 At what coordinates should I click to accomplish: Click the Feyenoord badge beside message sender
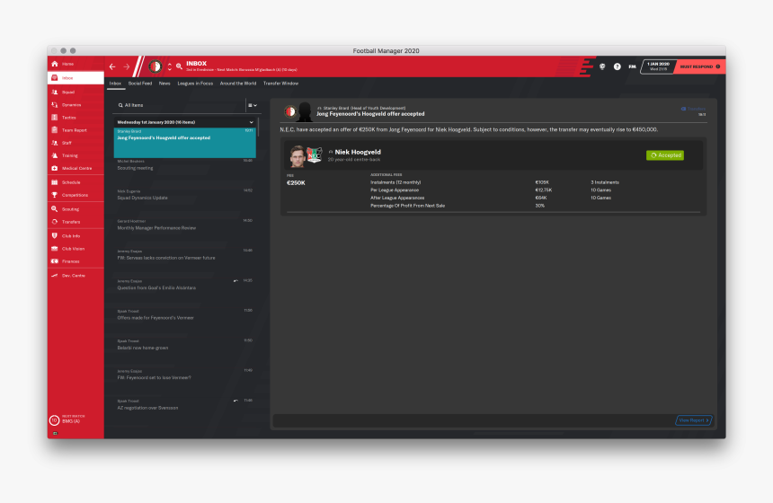click(290, 112)
